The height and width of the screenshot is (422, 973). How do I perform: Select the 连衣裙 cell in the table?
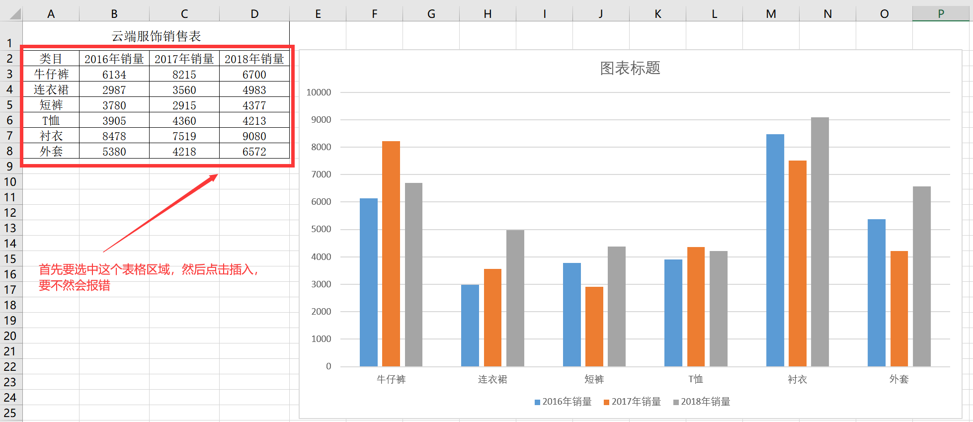pos(51,89)
